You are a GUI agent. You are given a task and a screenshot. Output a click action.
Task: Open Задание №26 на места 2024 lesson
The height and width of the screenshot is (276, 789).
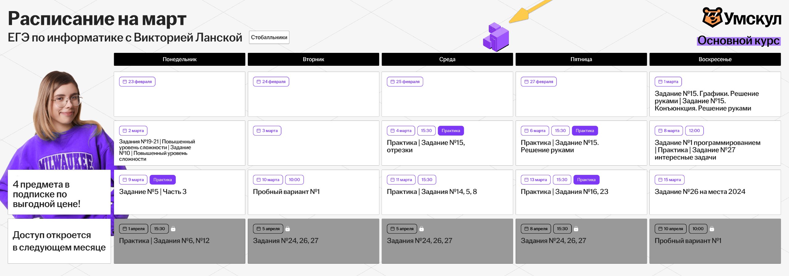(x=715, y=192)
